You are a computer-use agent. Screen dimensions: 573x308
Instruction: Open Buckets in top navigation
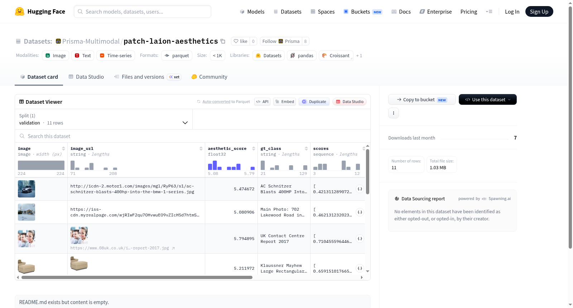coord(363,12)
